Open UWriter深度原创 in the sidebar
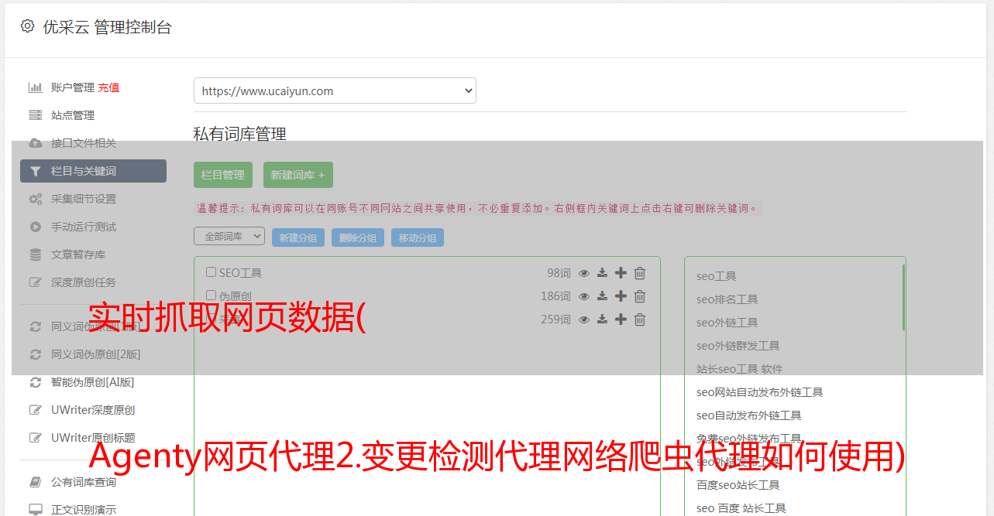994x516 pixels. pyautogui.click(x=93, y=410)
